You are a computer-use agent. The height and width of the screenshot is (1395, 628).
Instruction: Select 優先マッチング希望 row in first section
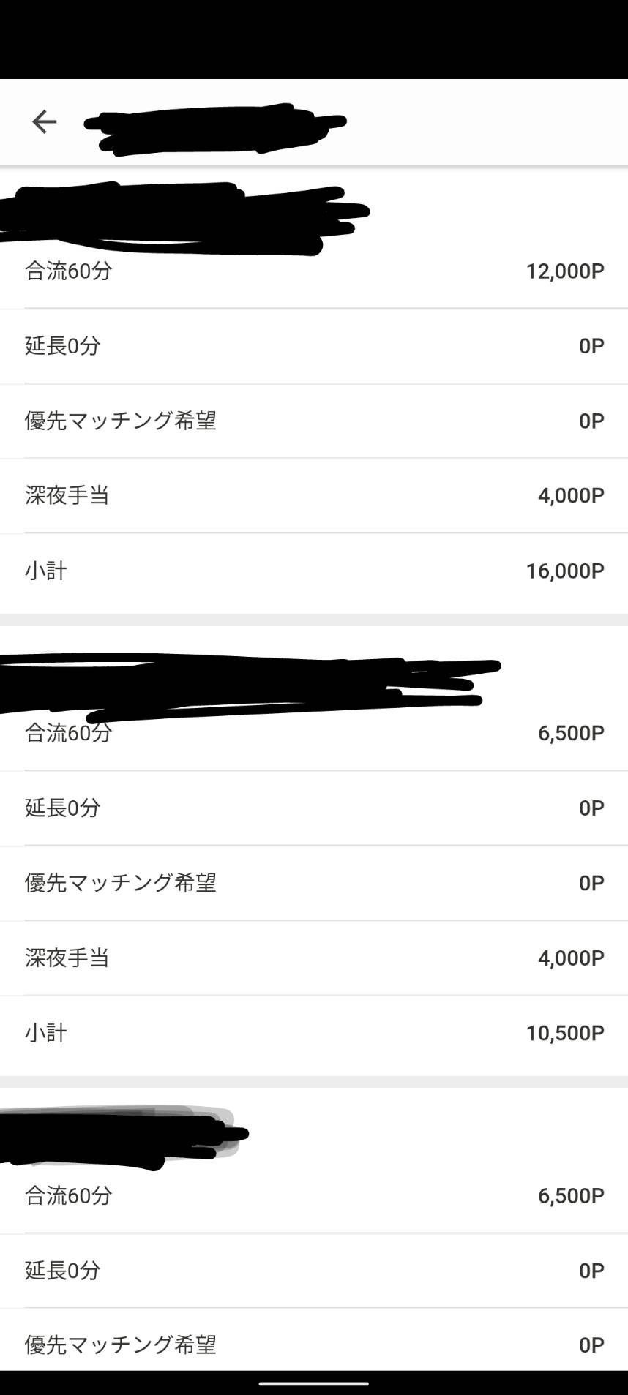[314, 421]
